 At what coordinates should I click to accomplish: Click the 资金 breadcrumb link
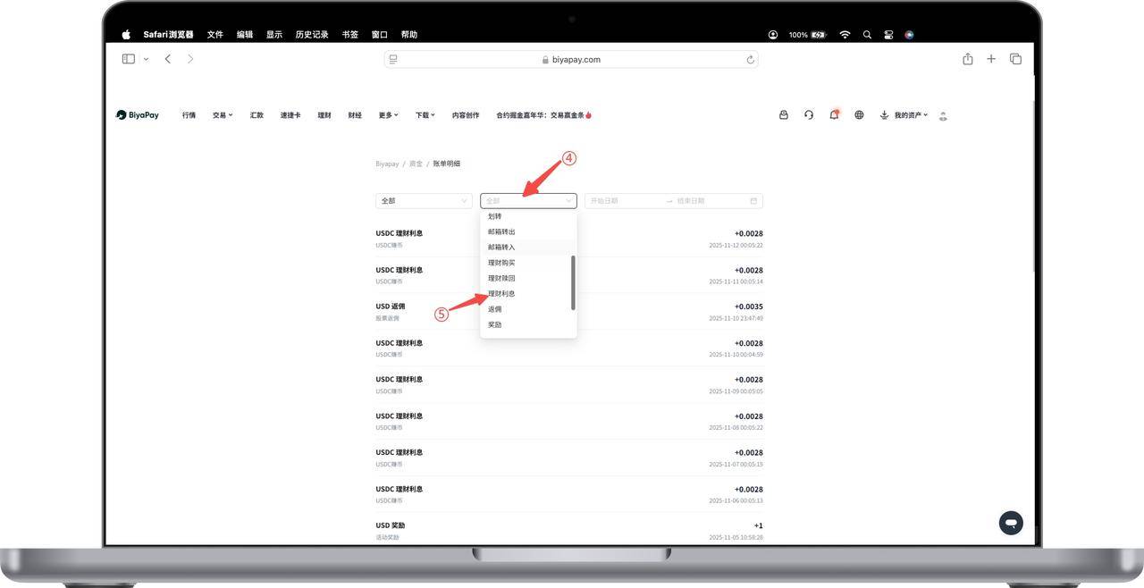pos(416,164)
